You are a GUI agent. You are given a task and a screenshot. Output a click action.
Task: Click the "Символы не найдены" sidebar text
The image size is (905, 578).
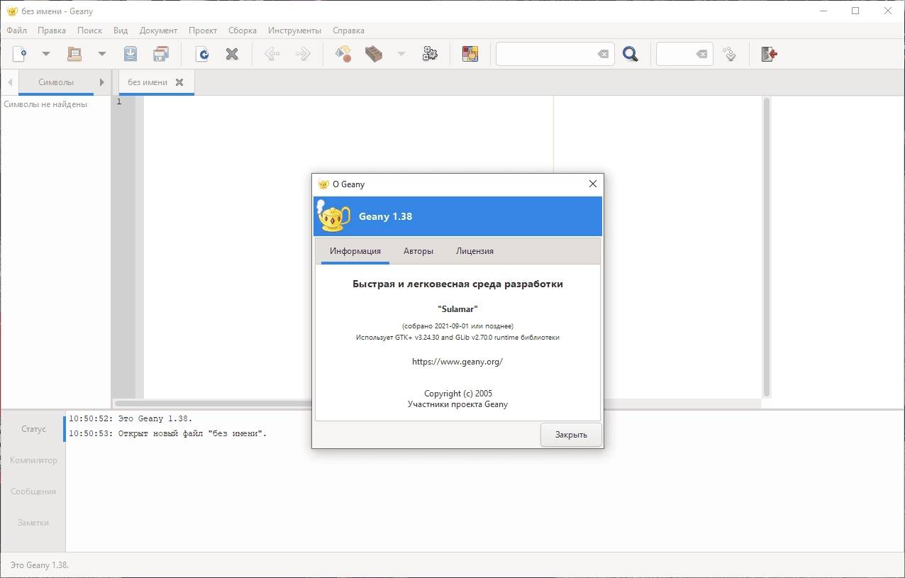(x=45, y=104)
